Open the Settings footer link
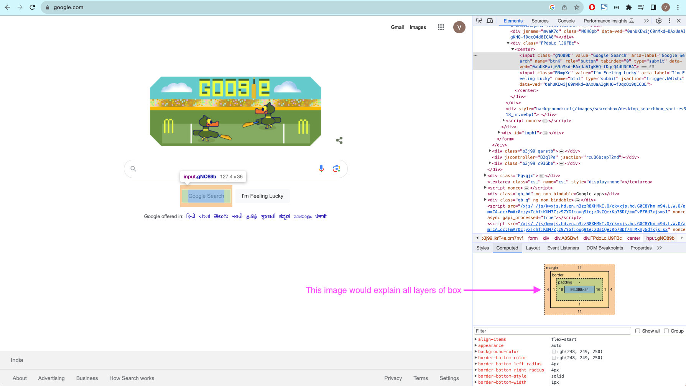The image size is (686, 386). tap(449, 378)
